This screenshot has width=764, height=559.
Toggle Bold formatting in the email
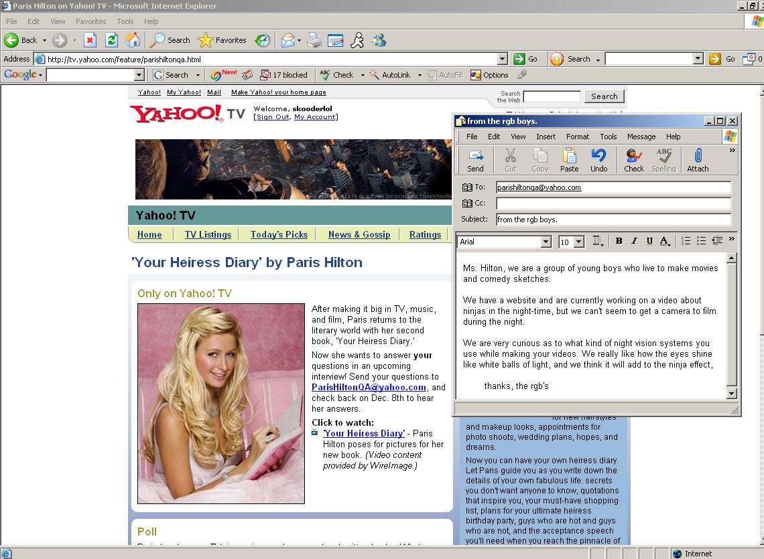(x=619, y=241)
